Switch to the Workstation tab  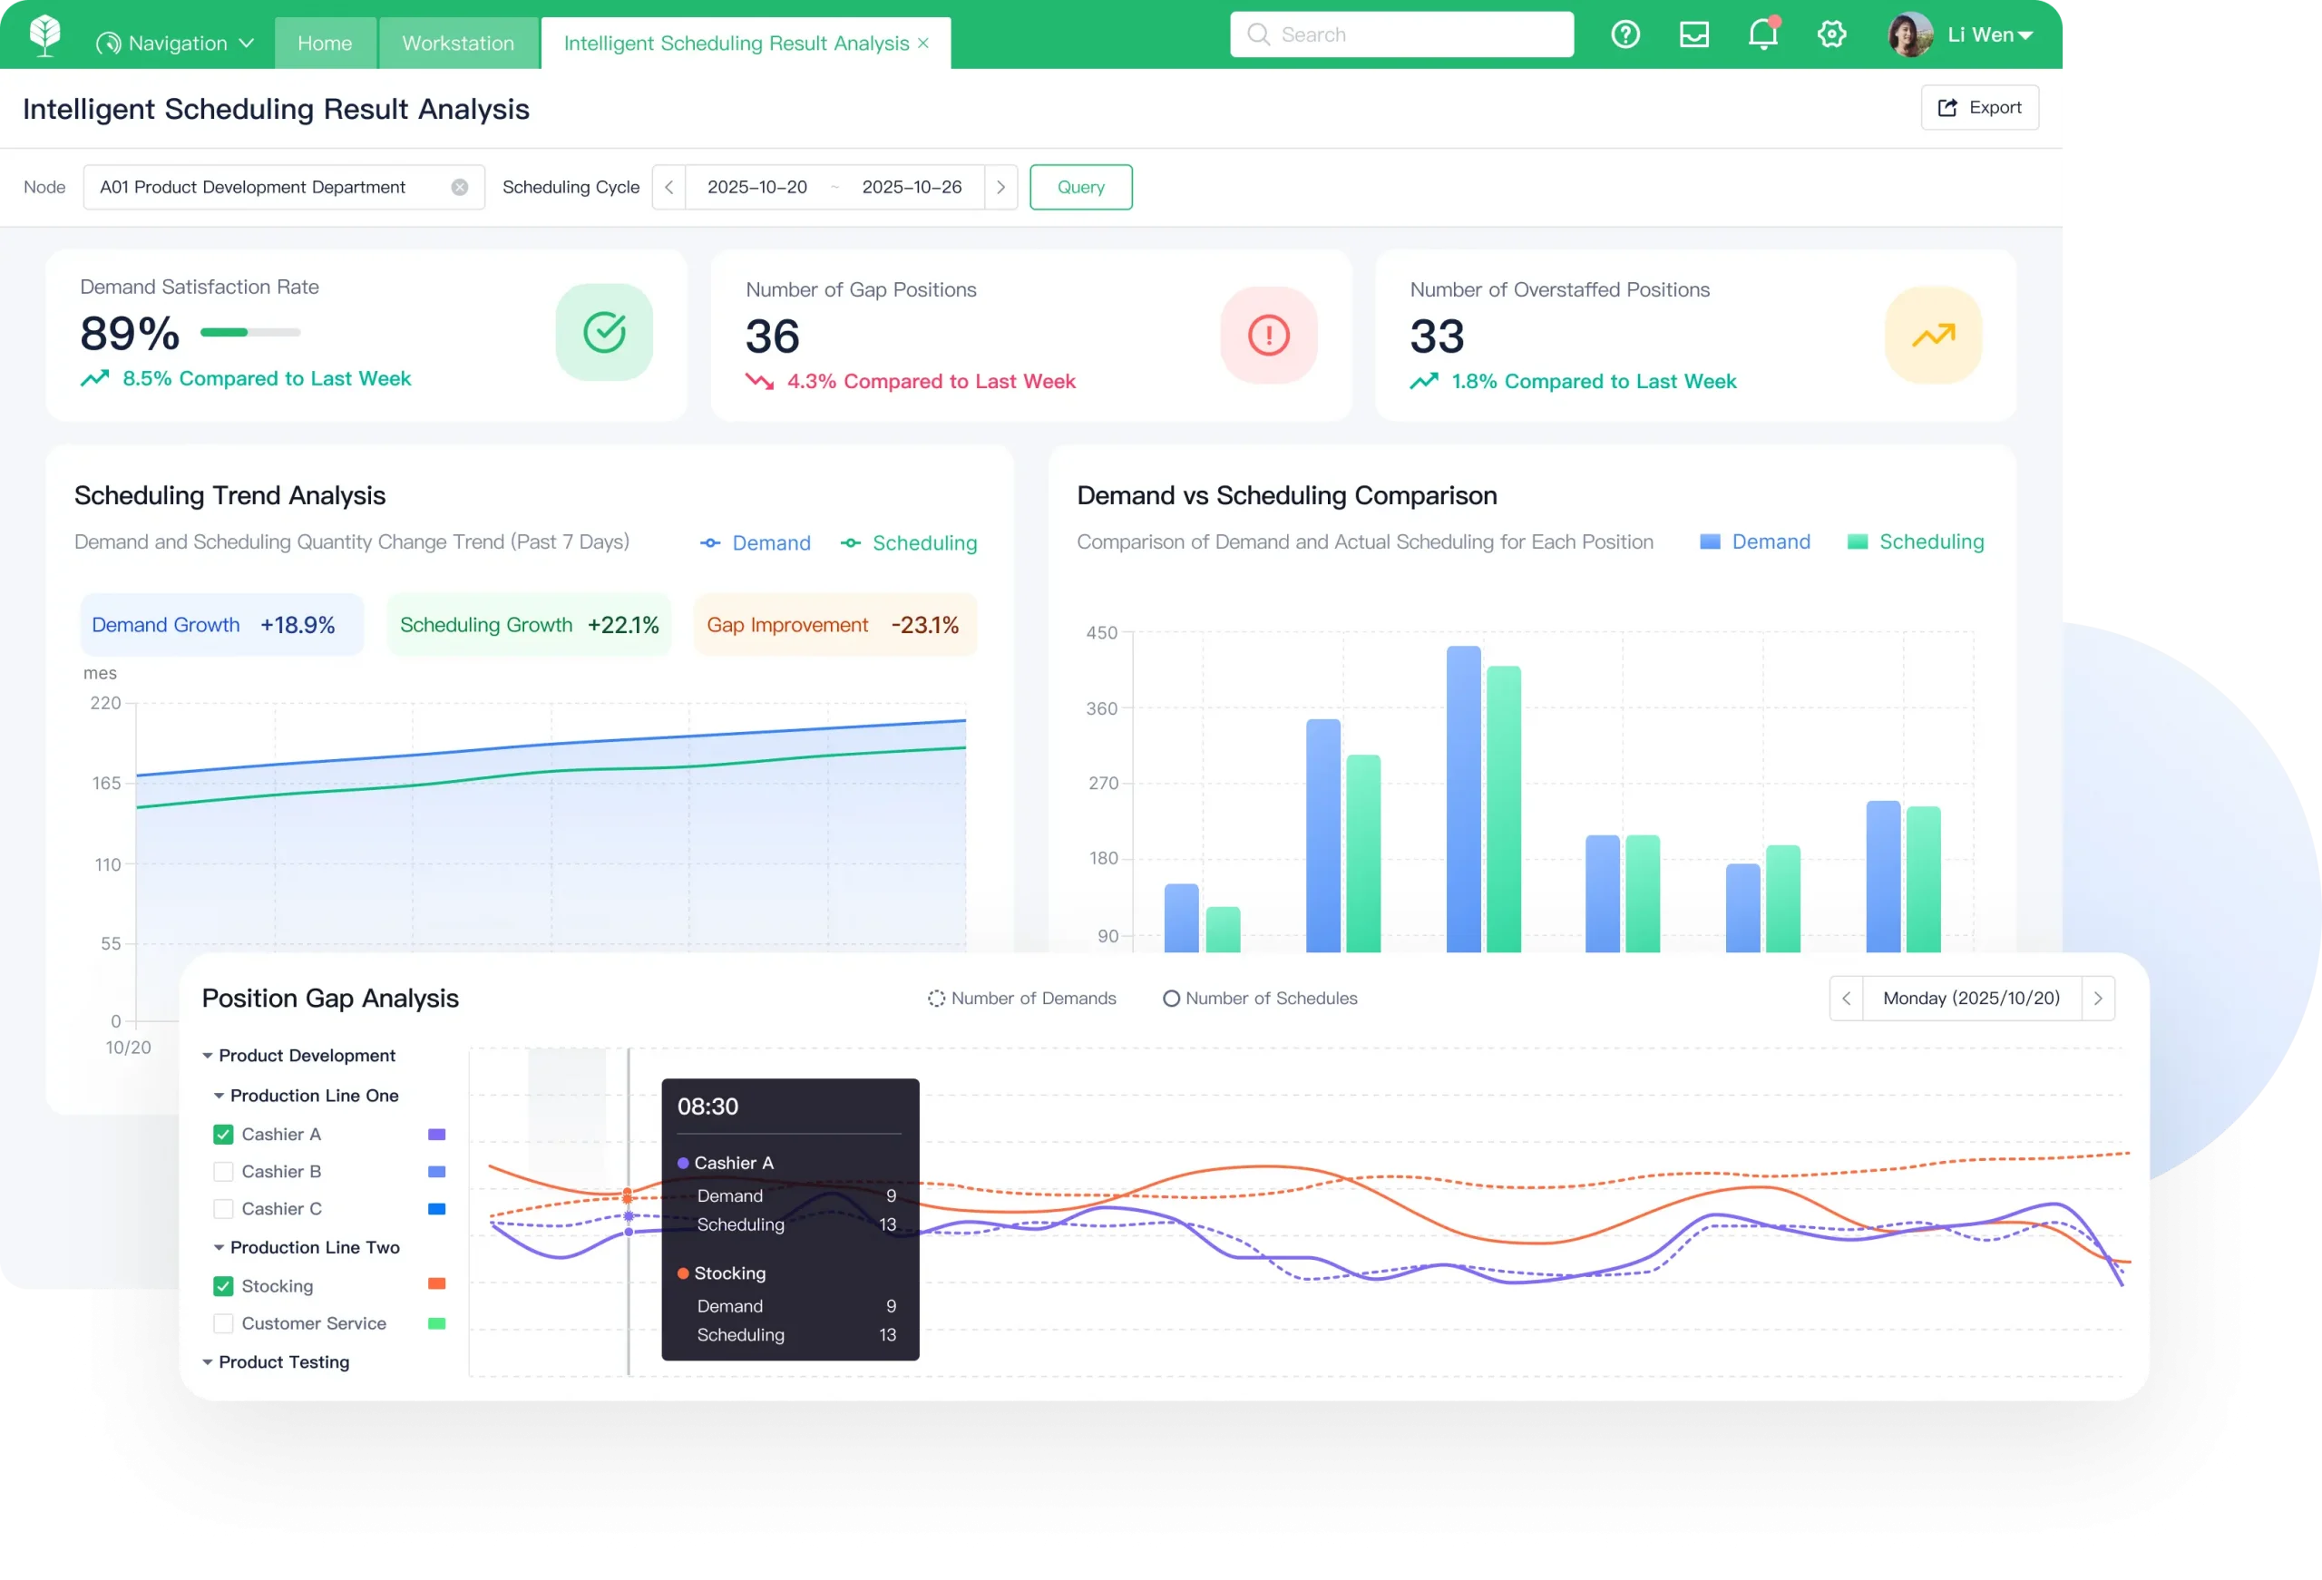[x=458, y=42]
